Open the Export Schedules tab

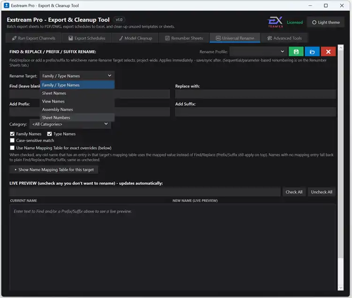coord(87,38)
